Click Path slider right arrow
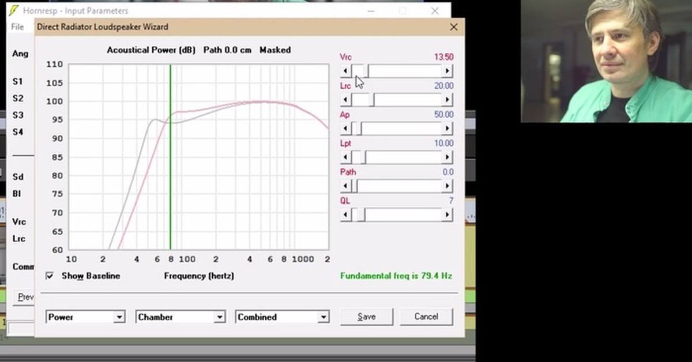The width and height of the screenshot is (692, 362). 447,186
